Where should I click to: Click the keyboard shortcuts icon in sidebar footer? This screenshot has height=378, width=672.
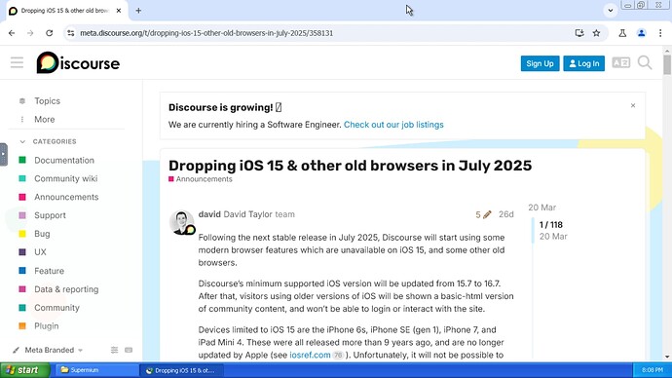(x=129, y=350)
